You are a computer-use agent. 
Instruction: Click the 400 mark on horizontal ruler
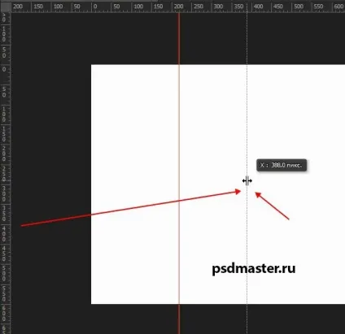(258, 7)
